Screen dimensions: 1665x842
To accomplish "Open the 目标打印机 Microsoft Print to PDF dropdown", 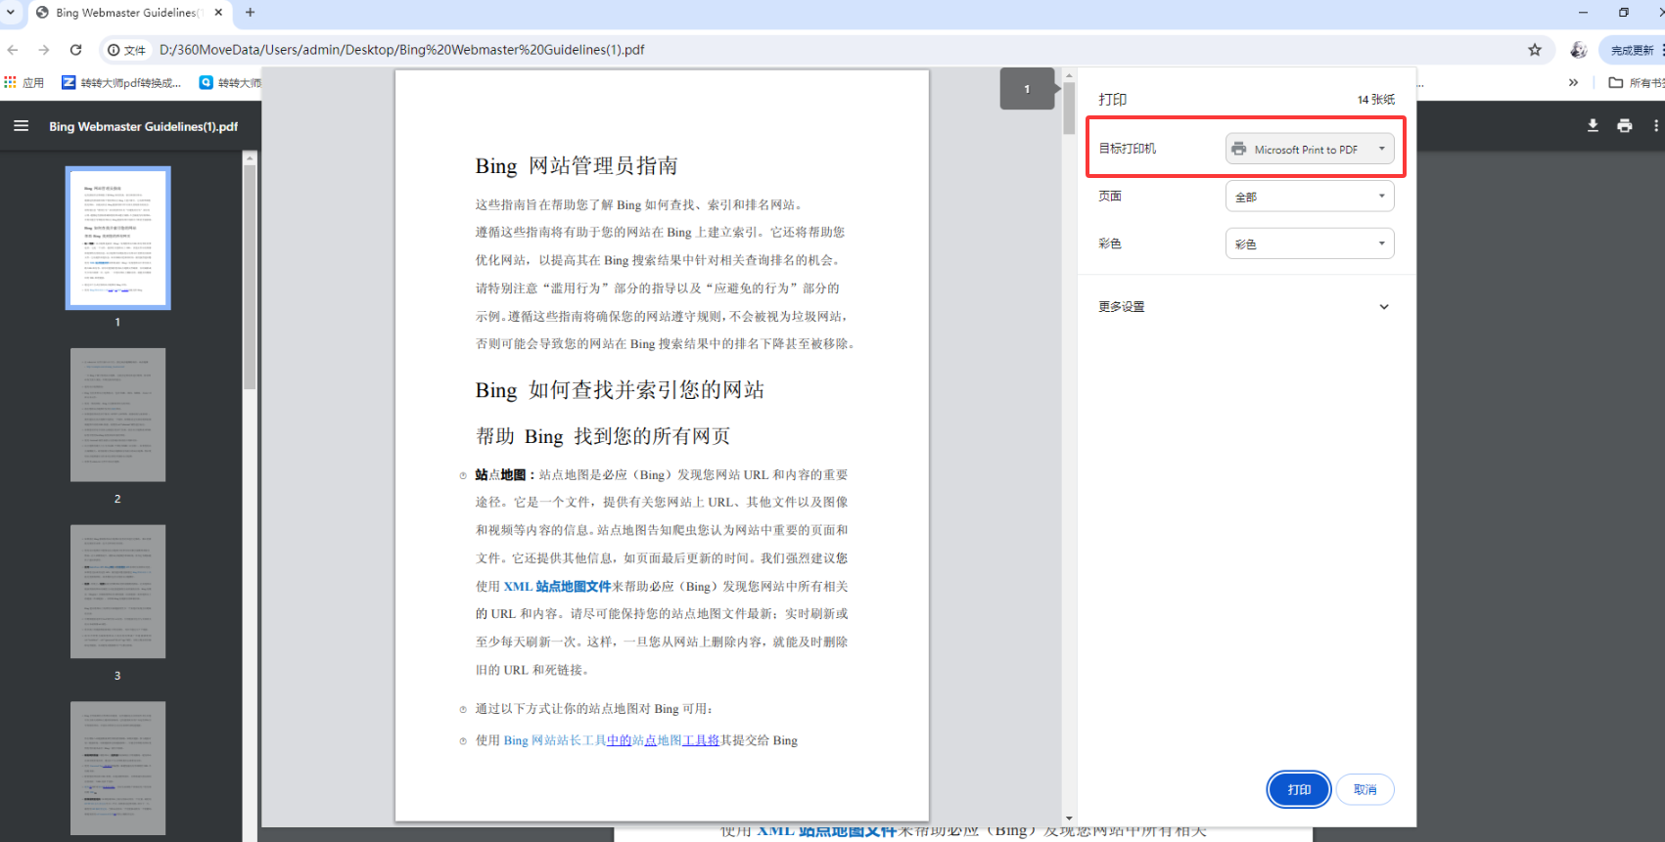I will coord(1310,149).
